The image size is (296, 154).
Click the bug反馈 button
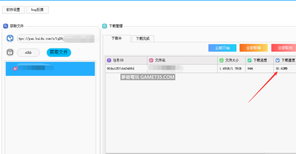[37, 10]
